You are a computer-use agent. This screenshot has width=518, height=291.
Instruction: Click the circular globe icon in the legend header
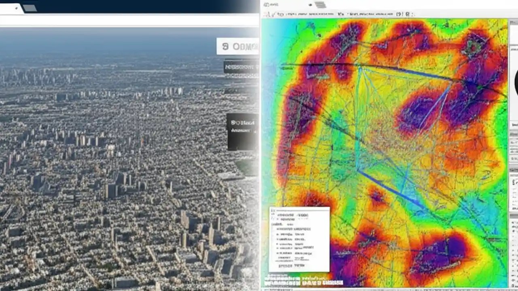[x=272, y=210]
